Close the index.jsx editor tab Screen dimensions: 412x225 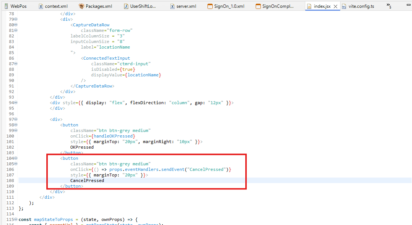click(335, 6)
